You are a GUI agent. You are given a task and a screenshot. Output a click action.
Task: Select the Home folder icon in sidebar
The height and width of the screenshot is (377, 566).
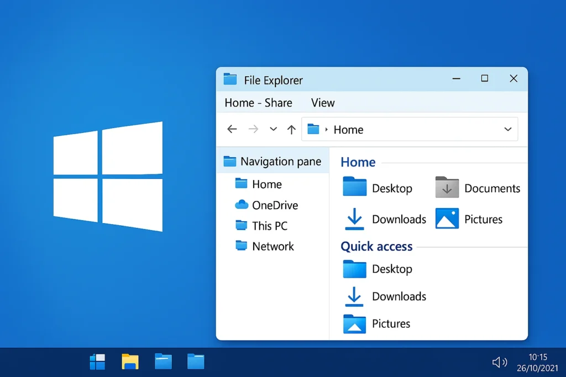click(x=241, y=183)
